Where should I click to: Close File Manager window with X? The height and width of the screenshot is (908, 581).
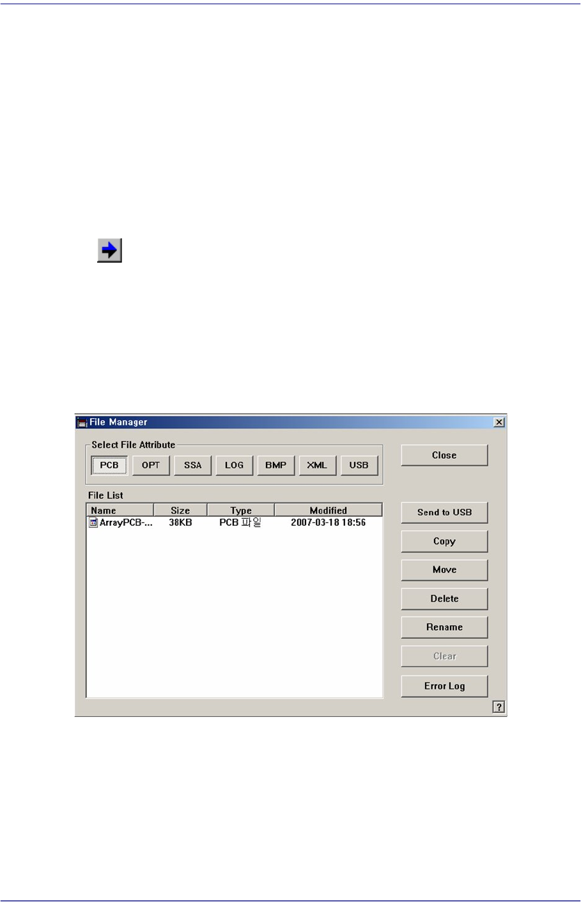pyautogui.click(x=499, y=422)
